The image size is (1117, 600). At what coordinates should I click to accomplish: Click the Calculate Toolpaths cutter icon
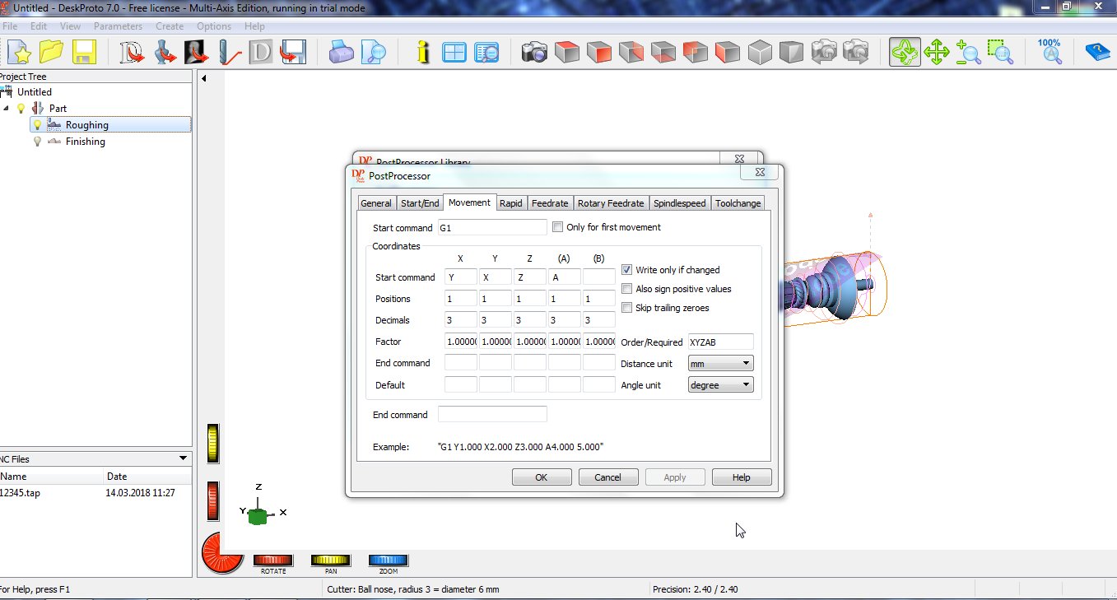pos(229,53)
